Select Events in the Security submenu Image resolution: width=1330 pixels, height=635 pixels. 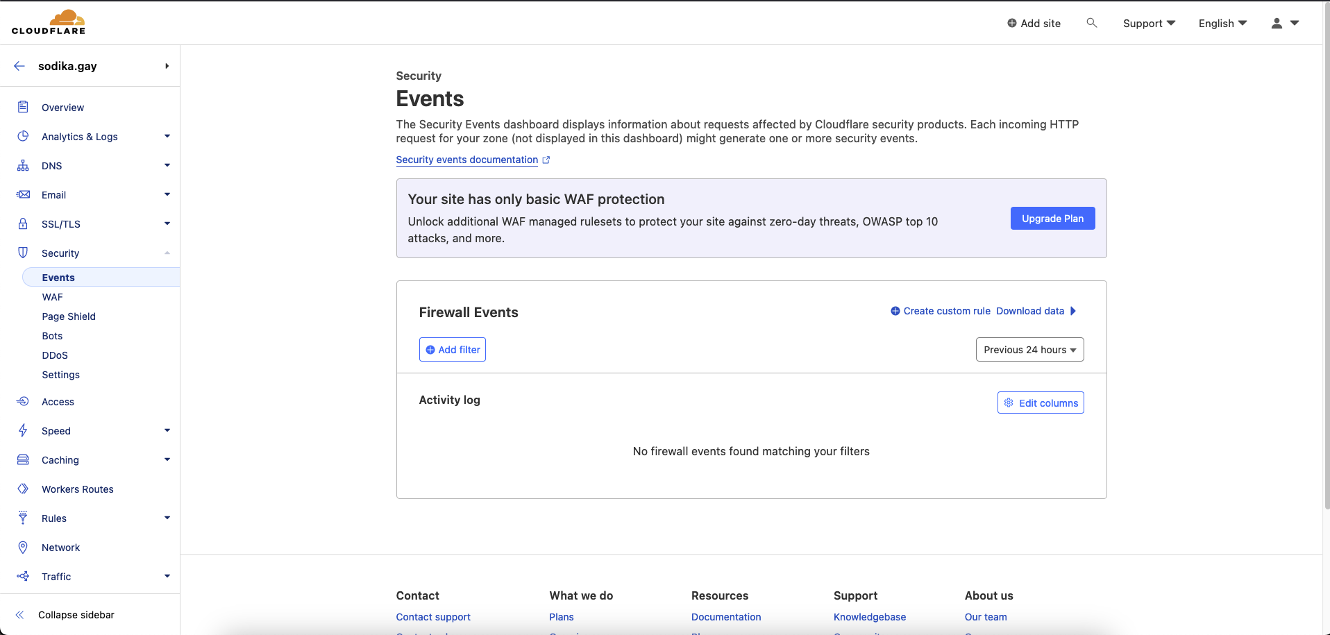click(x=58, y=278)
